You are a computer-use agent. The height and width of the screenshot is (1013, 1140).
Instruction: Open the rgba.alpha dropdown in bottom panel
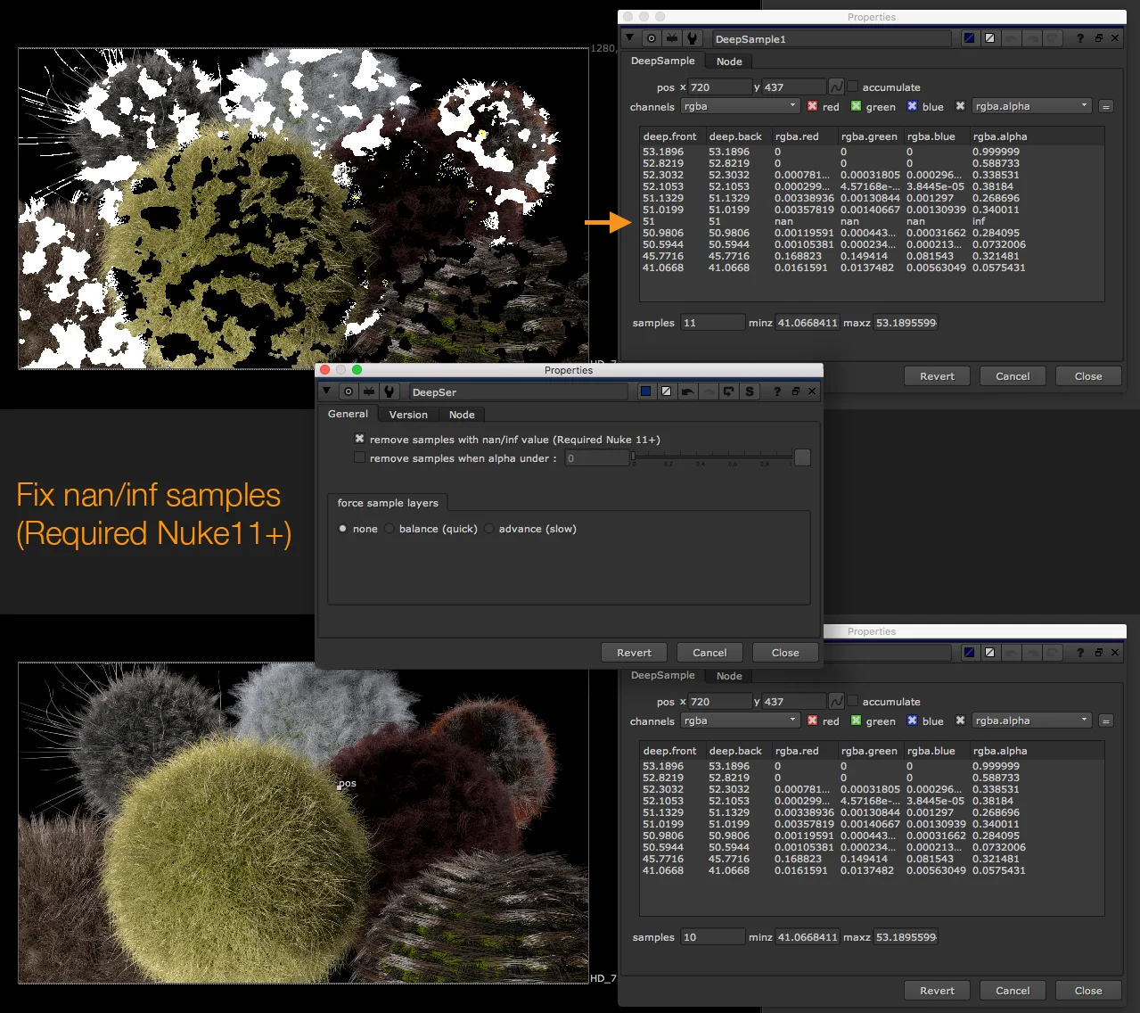[x=1031, y=721]
